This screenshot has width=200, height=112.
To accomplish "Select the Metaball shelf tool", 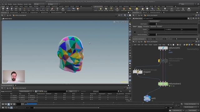I will [73, 9].
